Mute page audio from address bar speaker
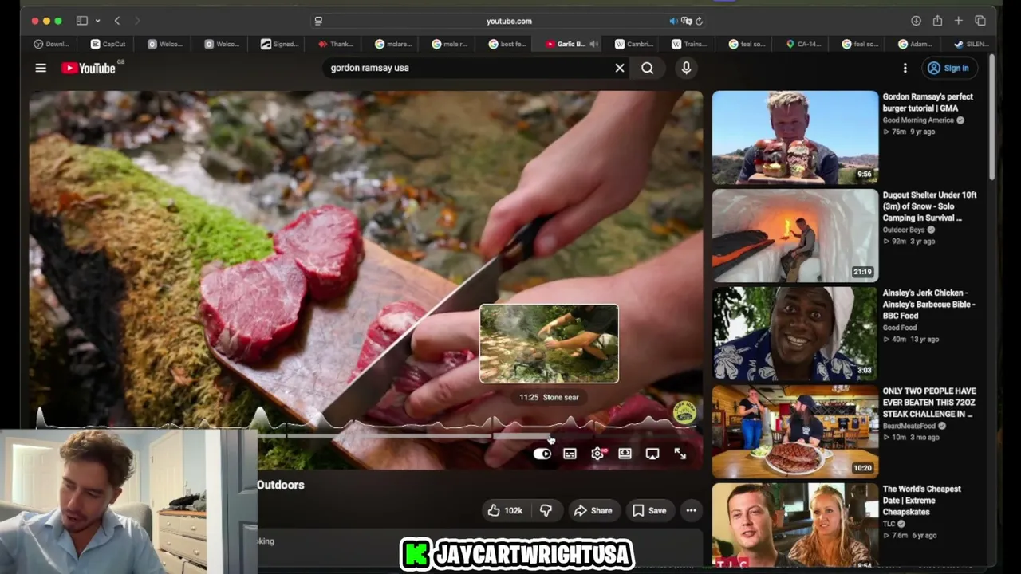This screenshot has width=1021, height=574. click(x=674, y=21)
